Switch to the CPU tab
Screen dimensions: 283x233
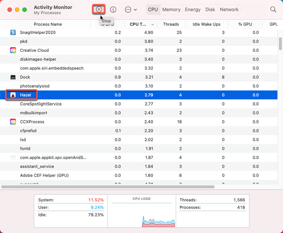pyautogui.click(x=153, y=10)
